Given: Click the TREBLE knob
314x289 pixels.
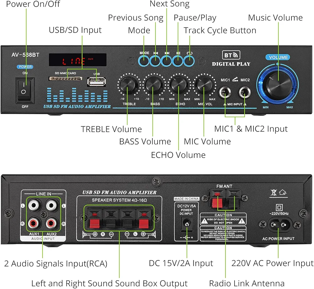Looking at the screenshot, I should tap(128, 84).
